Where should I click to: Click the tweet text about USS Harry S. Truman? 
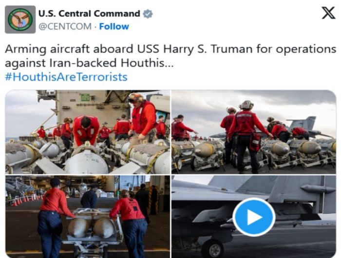(x=170, y=56)
